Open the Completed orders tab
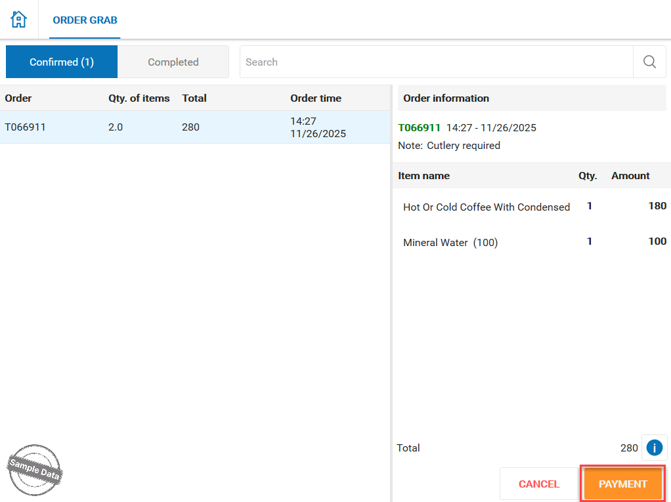The image size is (671, 502). [x=173, y=62]
